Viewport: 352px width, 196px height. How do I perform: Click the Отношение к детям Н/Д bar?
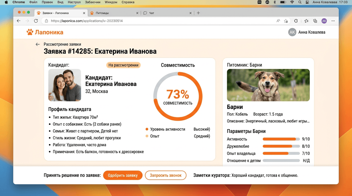click(x=281, y=161)
